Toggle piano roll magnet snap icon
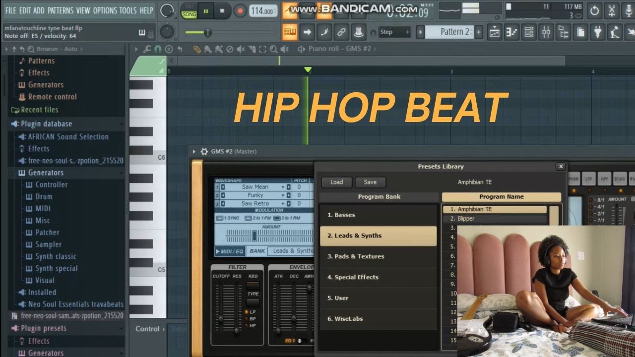The image size is (635, 357). pyautogui.click(x=158, y=49)
